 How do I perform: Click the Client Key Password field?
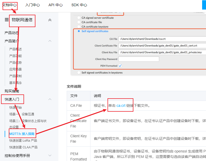[139, 59]
